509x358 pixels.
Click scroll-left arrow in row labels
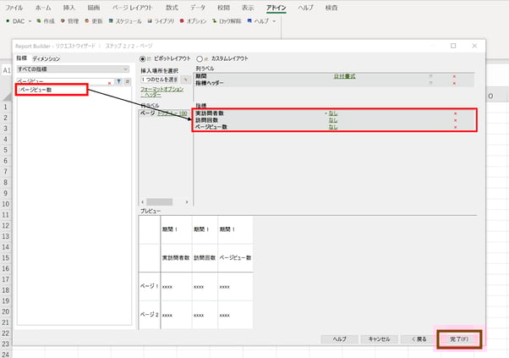pos(143,201)
